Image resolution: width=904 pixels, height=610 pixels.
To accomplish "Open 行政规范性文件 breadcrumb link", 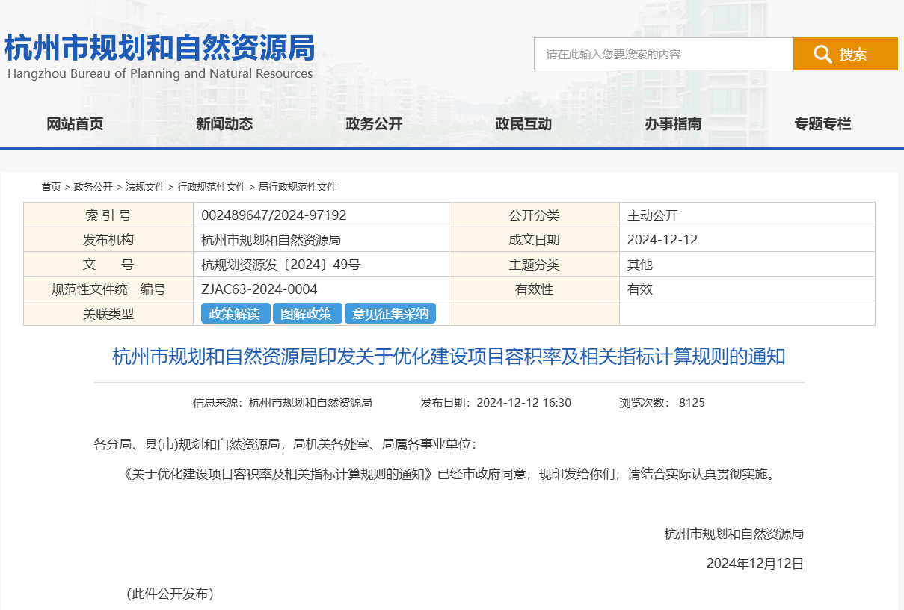I will [x=211, y=187].
